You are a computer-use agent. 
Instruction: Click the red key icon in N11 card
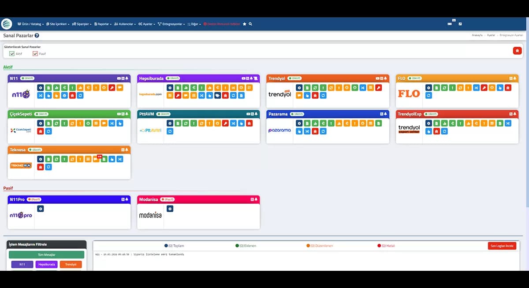click(x=112, y=87)
